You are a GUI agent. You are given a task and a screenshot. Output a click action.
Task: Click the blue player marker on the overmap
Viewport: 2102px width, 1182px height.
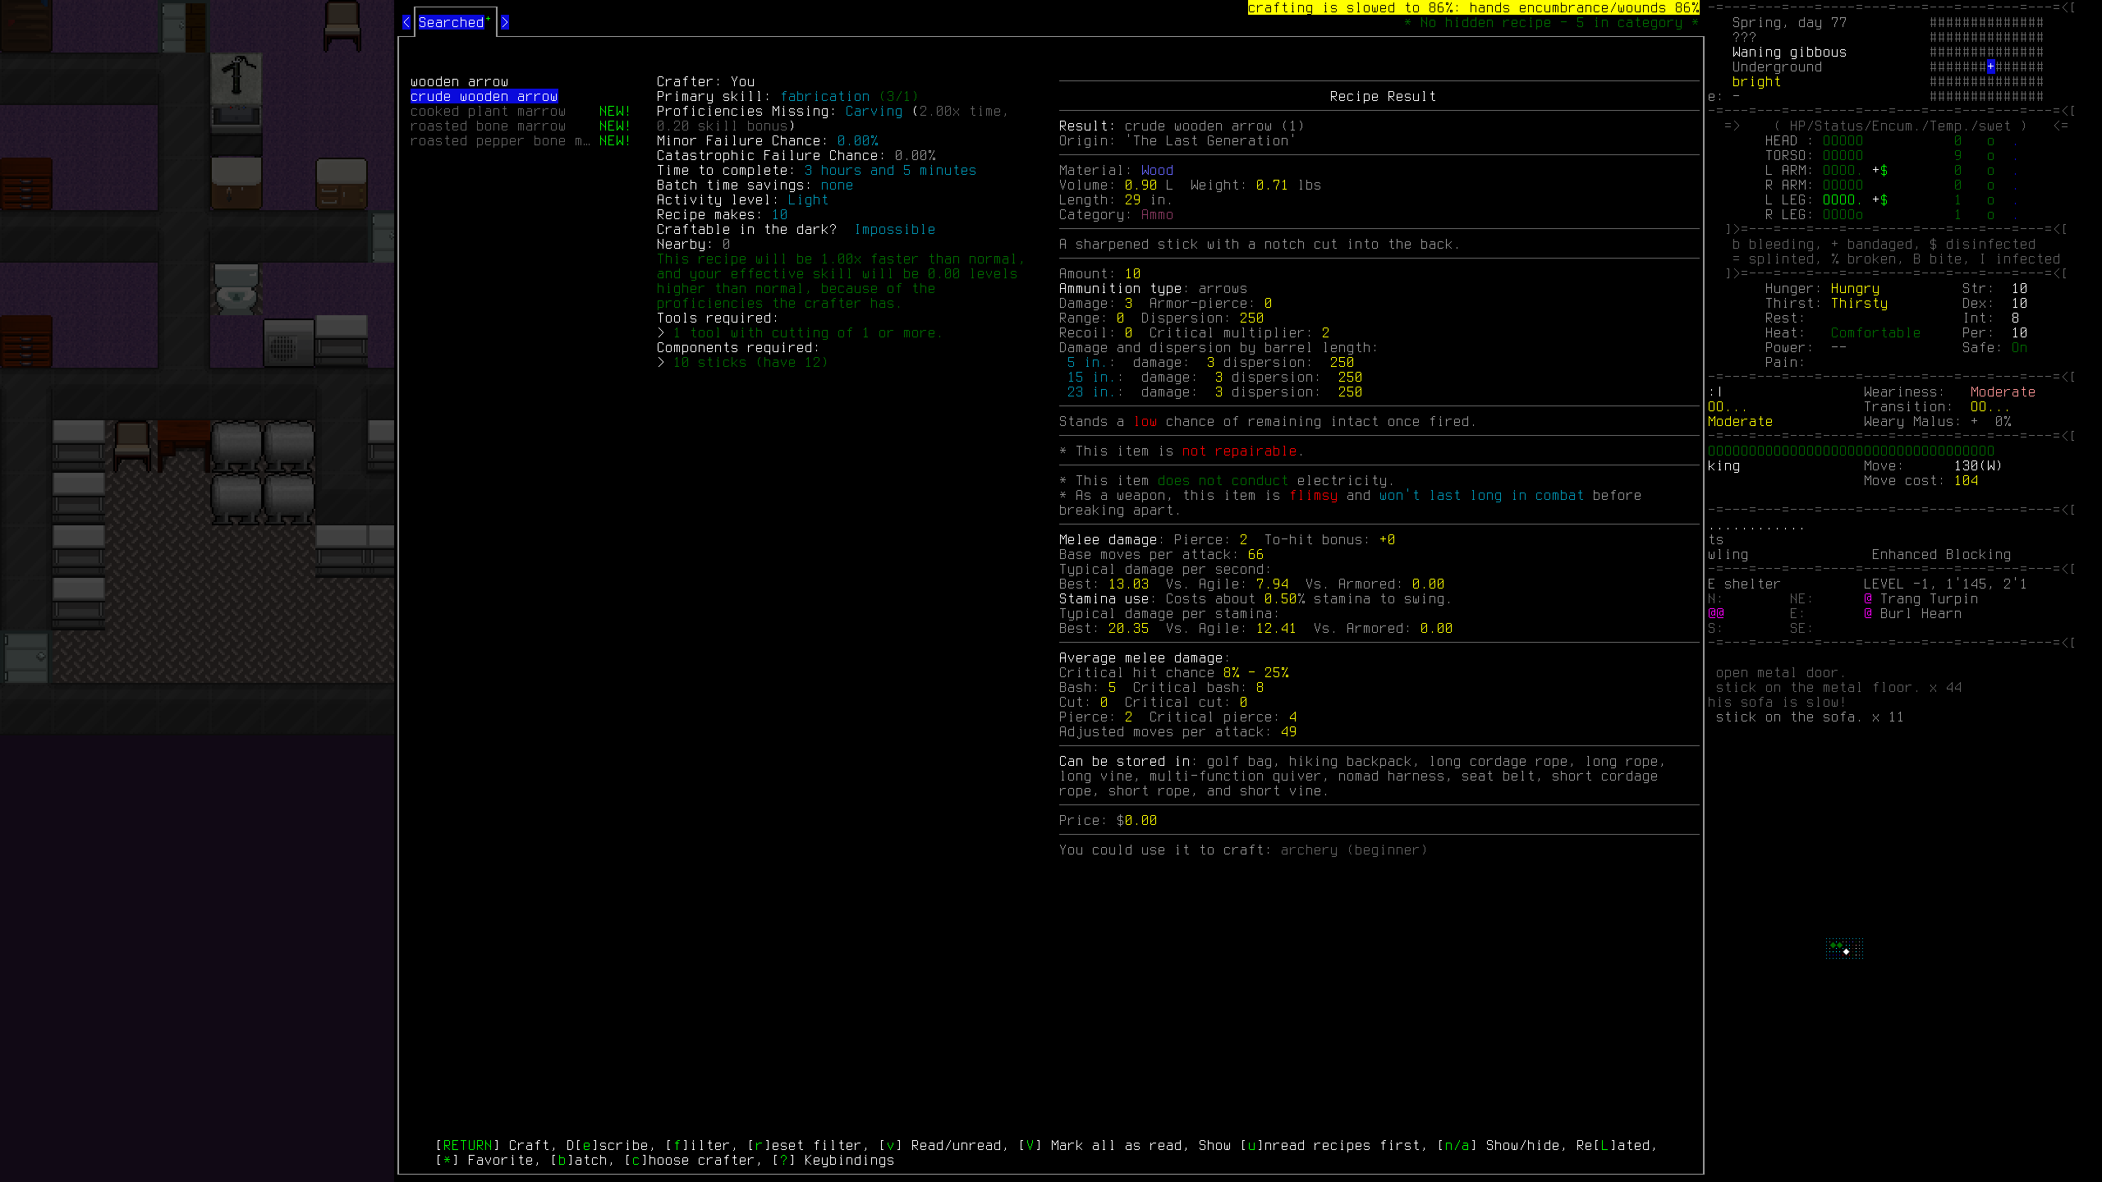(1990, 67)
